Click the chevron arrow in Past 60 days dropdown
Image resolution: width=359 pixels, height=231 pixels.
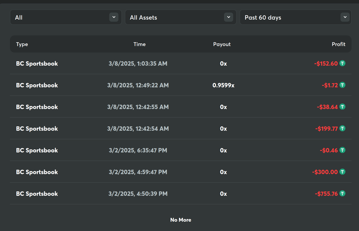pos(345,17)
